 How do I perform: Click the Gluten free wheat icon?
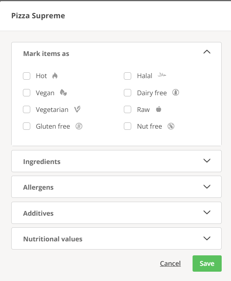pyautogui.click(x=79, y=126)
